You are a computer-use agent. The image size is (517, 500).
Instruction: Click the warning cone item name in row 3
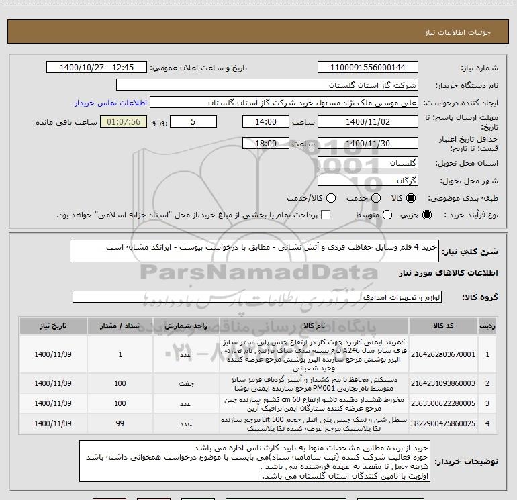pyautogui.click(x=314, y=404)
